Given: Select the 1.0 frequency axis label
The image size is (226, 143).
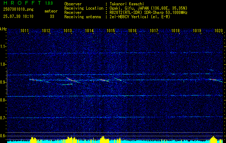Looking at the screenshot, I should [x=3, y=64].
